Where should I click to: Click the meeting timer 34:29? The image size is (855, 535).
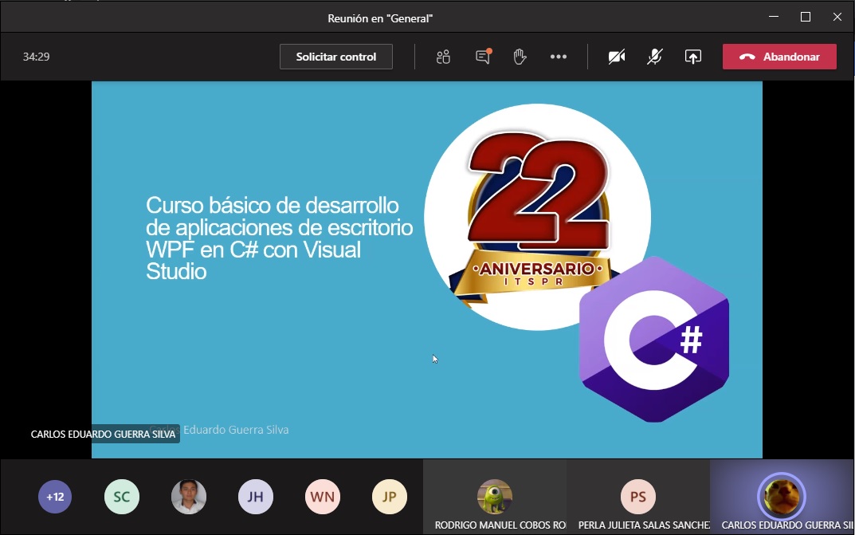(36, 57)
